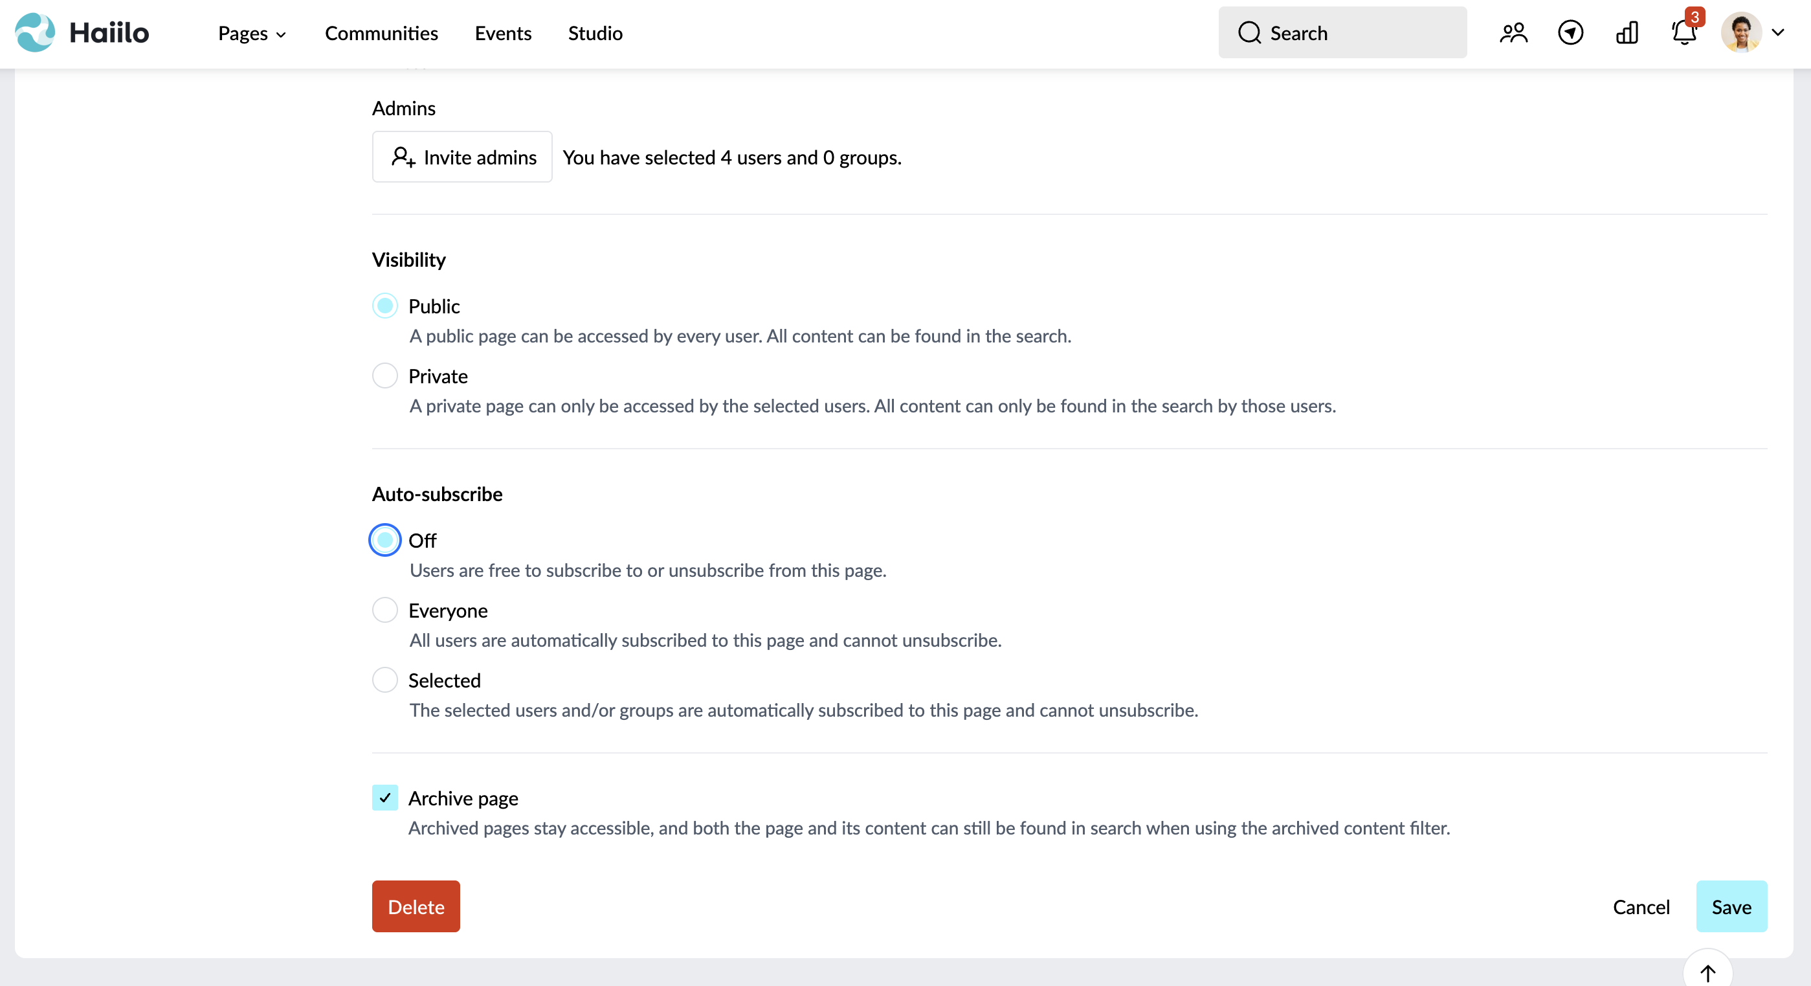Screen dimensions: 1811x986
Task: Click the red Delete button
Action: [416, 906]
